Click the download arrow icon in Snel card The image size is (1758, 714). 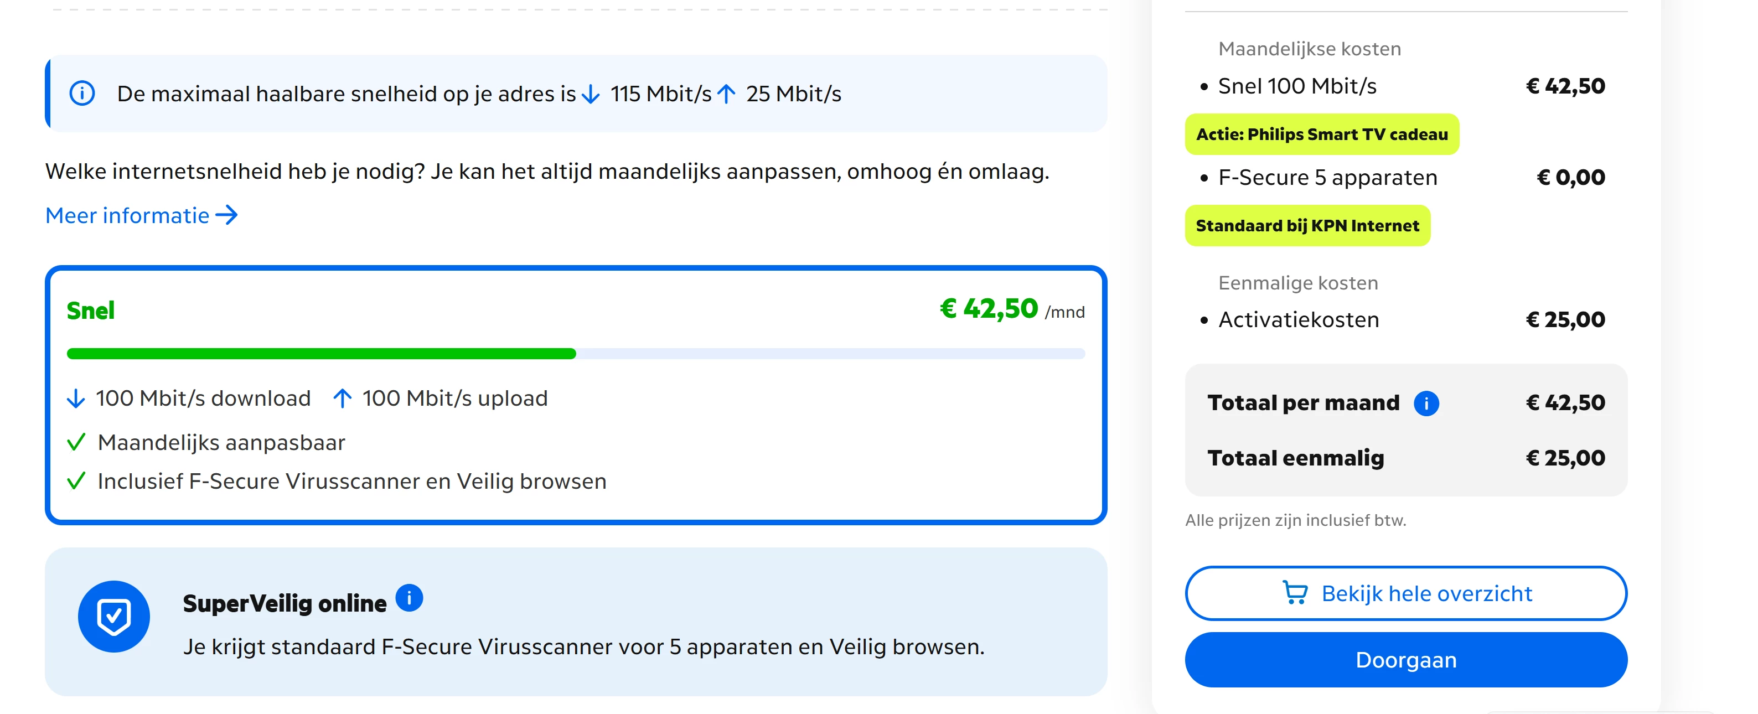pos(76,399)
